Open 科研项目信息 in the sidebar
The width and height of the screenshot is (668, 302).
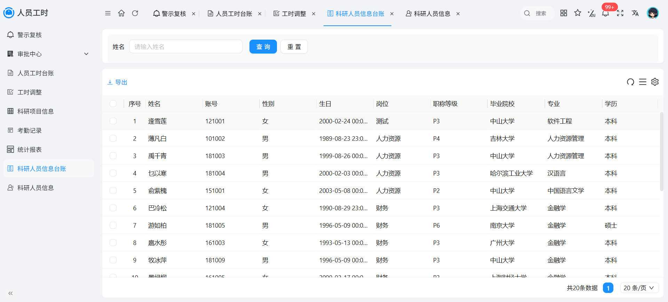(x=49, y=111)
